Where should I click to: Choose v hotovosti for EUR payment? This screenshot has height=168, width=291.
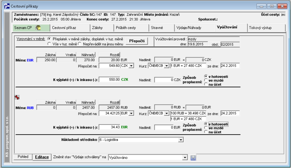[x=206, y=76]
